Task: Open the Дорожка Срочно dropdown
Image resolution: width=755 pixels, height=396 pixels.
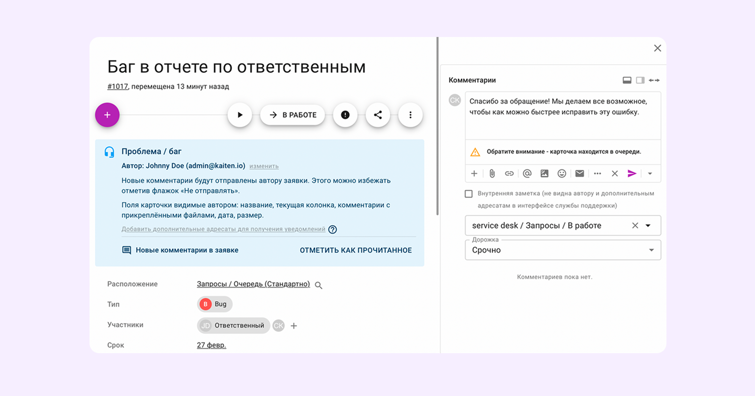Action: [x=563, y=250]
